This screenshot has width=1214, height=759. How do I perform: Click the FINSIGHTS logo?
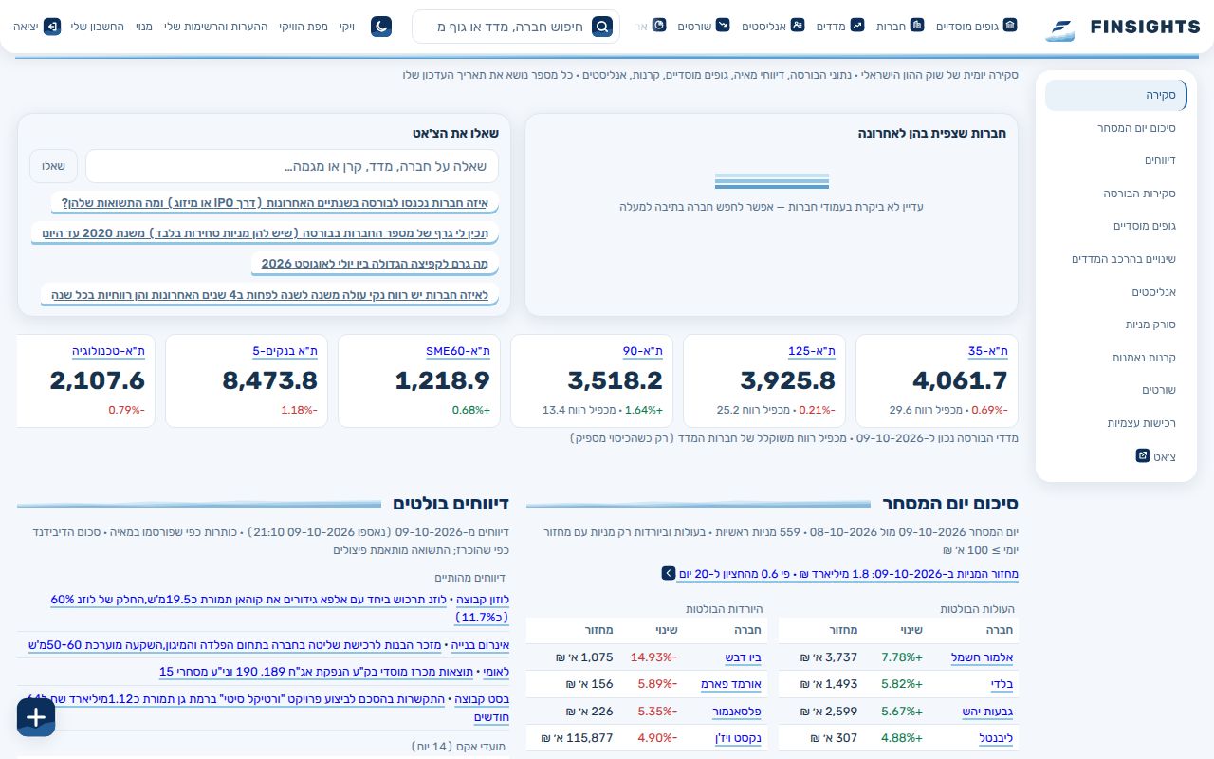[x=1122, y=28]
